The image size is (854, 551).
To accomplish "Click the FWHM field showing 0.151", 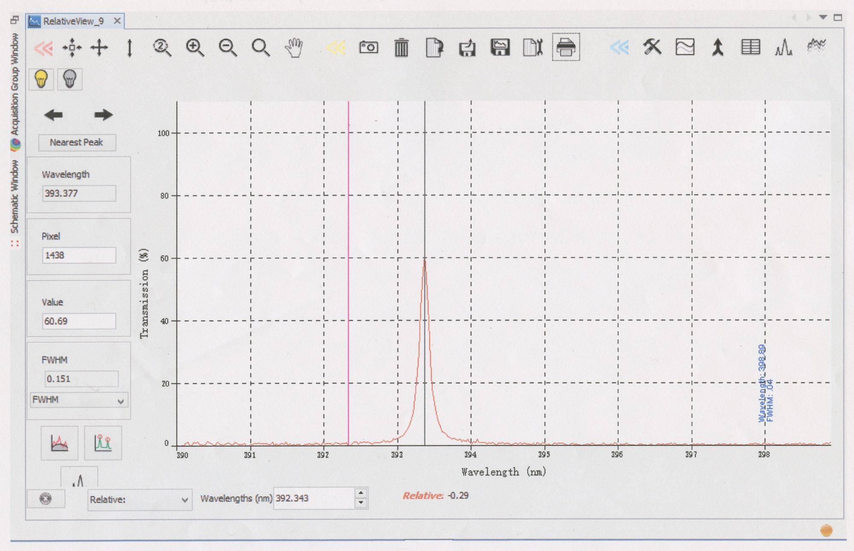I will click(82, 379).
